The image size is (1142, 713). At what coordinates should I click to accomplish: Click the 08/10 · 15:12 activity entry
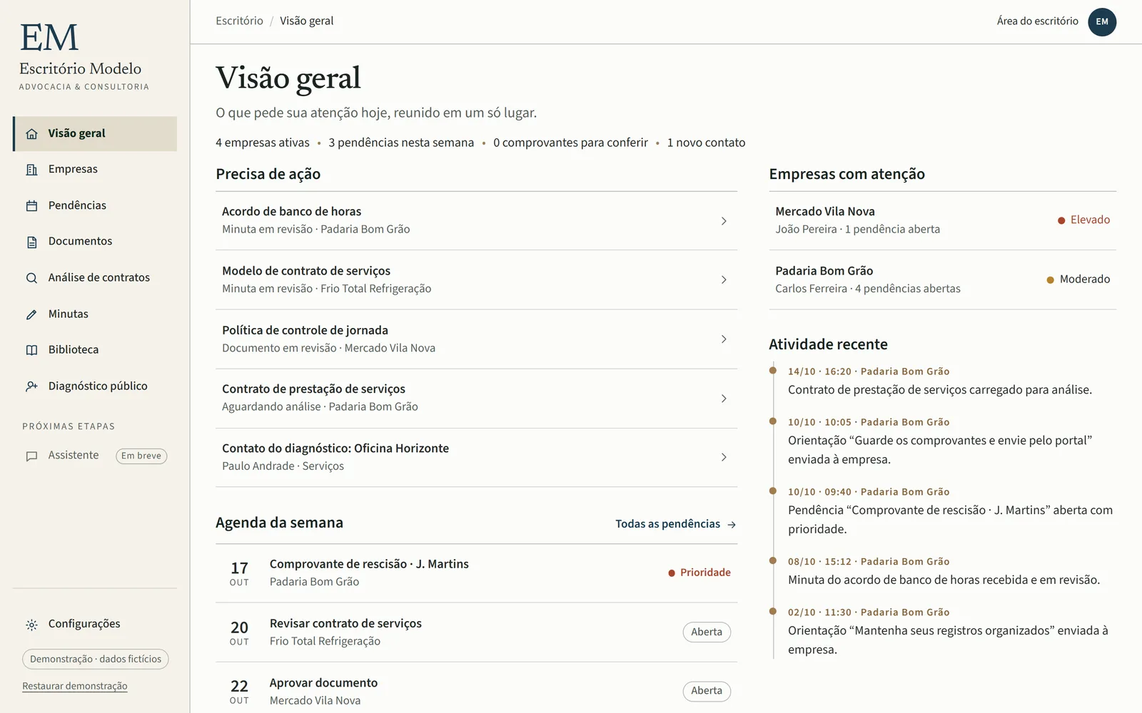pyautogui.click(x=944, y=572)
